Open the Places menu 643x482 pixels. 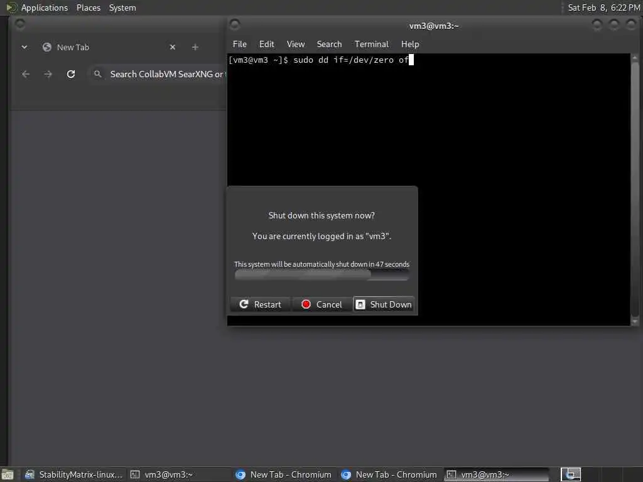[88, 8]
